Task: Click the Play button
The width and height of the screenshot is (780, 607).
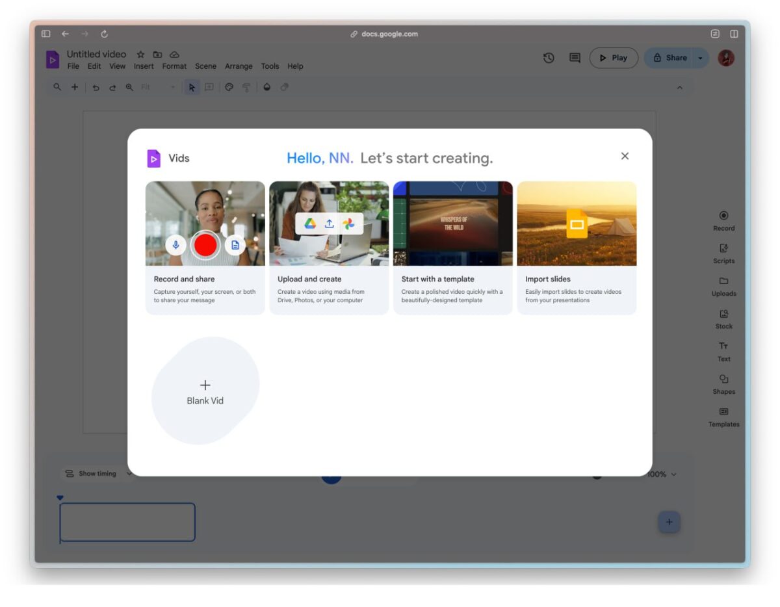Action: click(612, 58)
